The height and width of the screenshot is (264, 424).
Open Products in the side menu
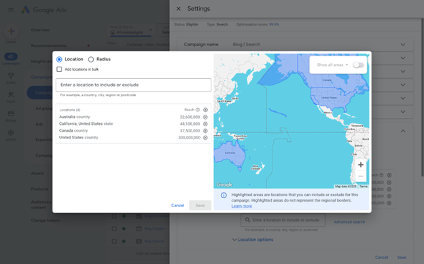[39, 189]
